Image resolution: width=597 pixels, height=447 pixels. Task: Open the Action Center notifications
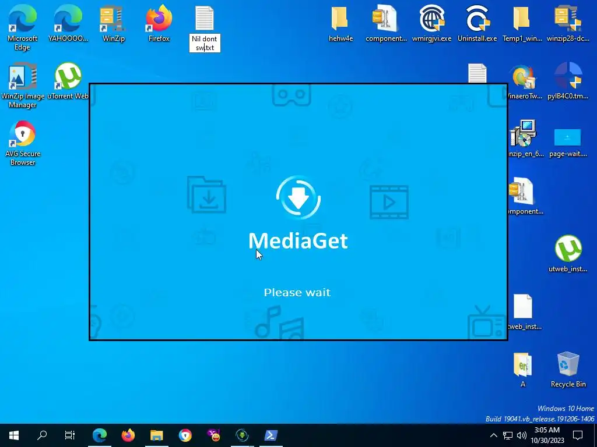point(578,435)
